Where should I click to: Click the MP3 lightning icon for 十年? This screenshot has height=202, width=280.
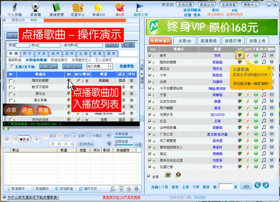pos(248,75)
